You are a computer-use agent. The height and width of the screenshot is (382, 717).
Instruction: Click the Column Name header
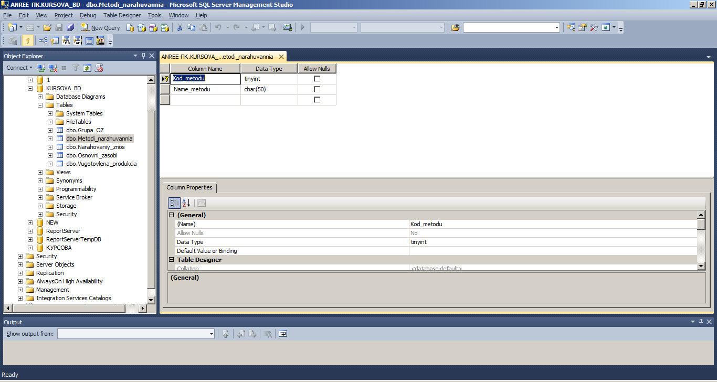(x=205, y=69)
